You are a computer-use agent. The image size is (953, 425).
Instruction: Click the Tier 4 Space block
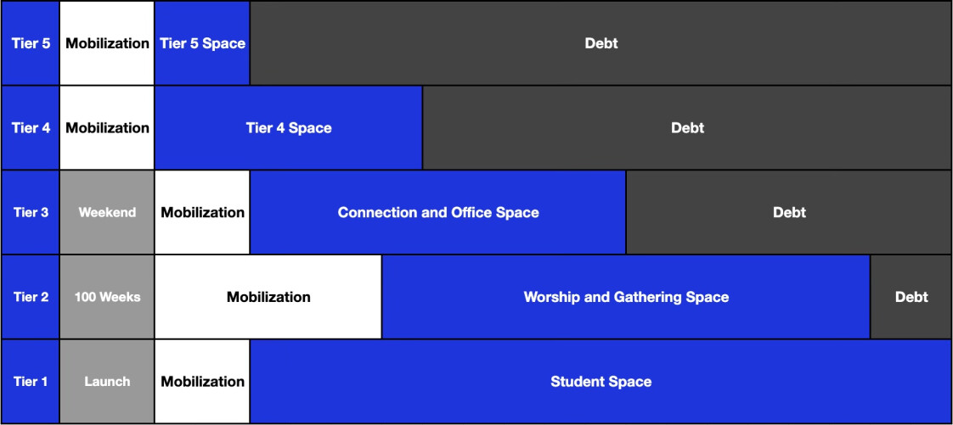(x=289, y=127)
